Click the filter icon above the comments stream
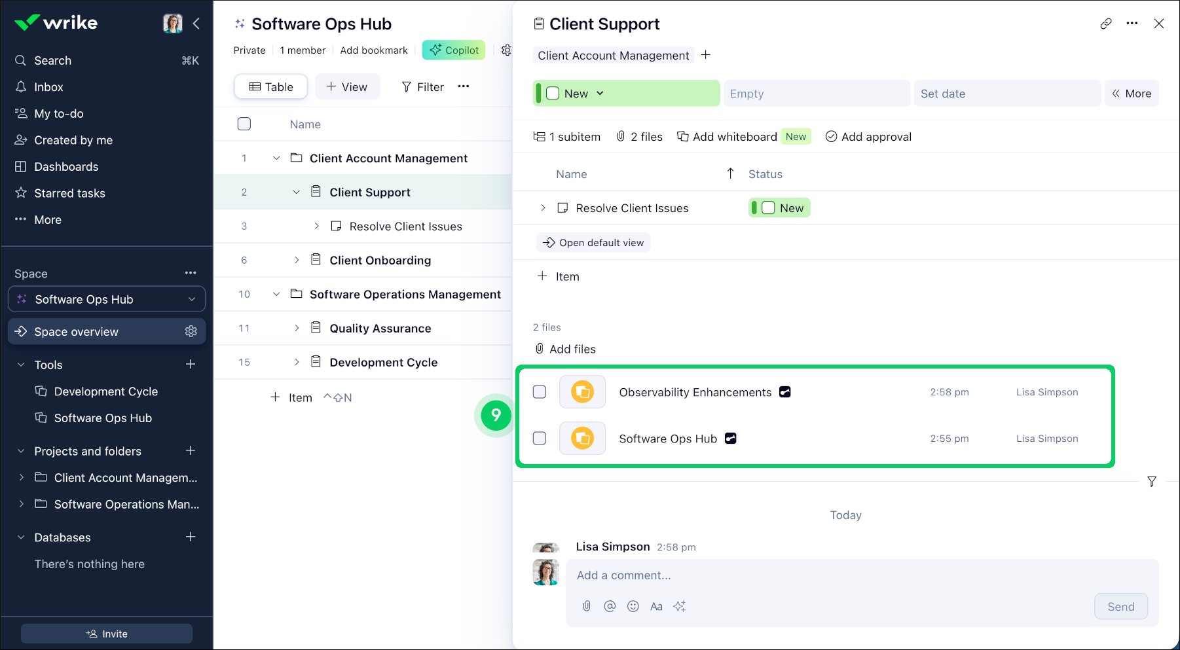Image resolution: width=1180 pixels, height=650 pixels. (x=1152, y=482)
